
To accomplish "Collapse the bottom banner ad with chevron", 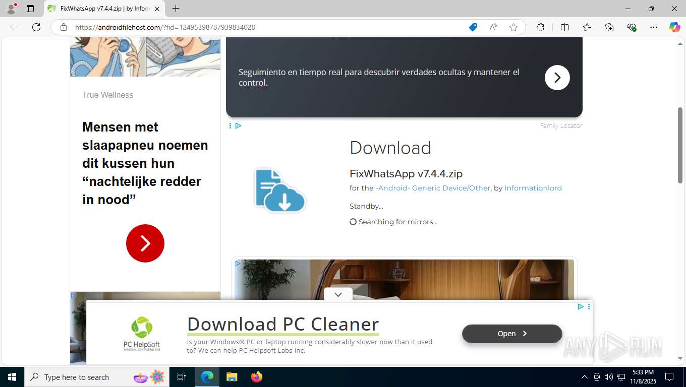I will [x=338, y=295].
